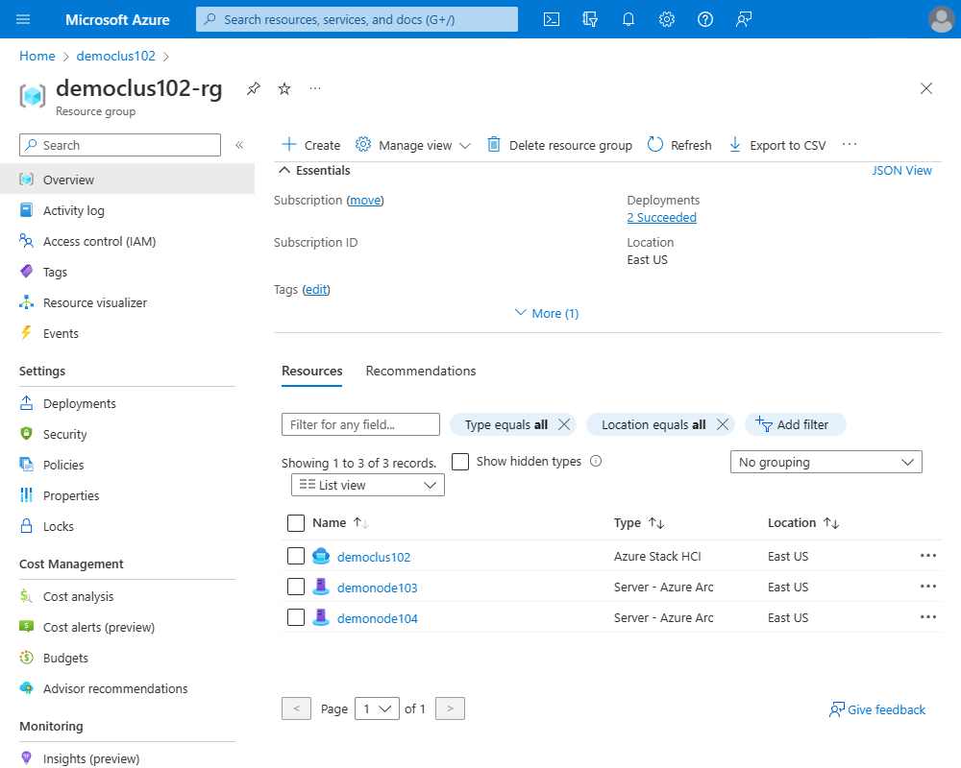This screenshot has width=961, height=768.
Task: Open Cloud Shell from the top bar
Action: 551,19
